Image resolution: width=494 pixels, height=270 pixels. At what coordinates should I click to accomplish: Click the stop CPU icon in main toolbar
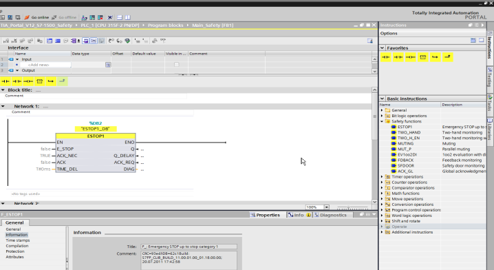100,17
